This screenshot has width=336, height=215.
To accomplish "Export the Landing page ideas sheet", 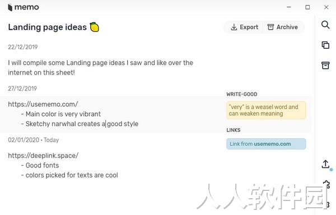I will tap(244, 27).
